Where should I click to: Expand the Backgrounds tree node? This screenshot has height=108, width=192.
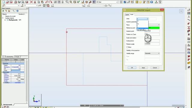tap(5, 20)
